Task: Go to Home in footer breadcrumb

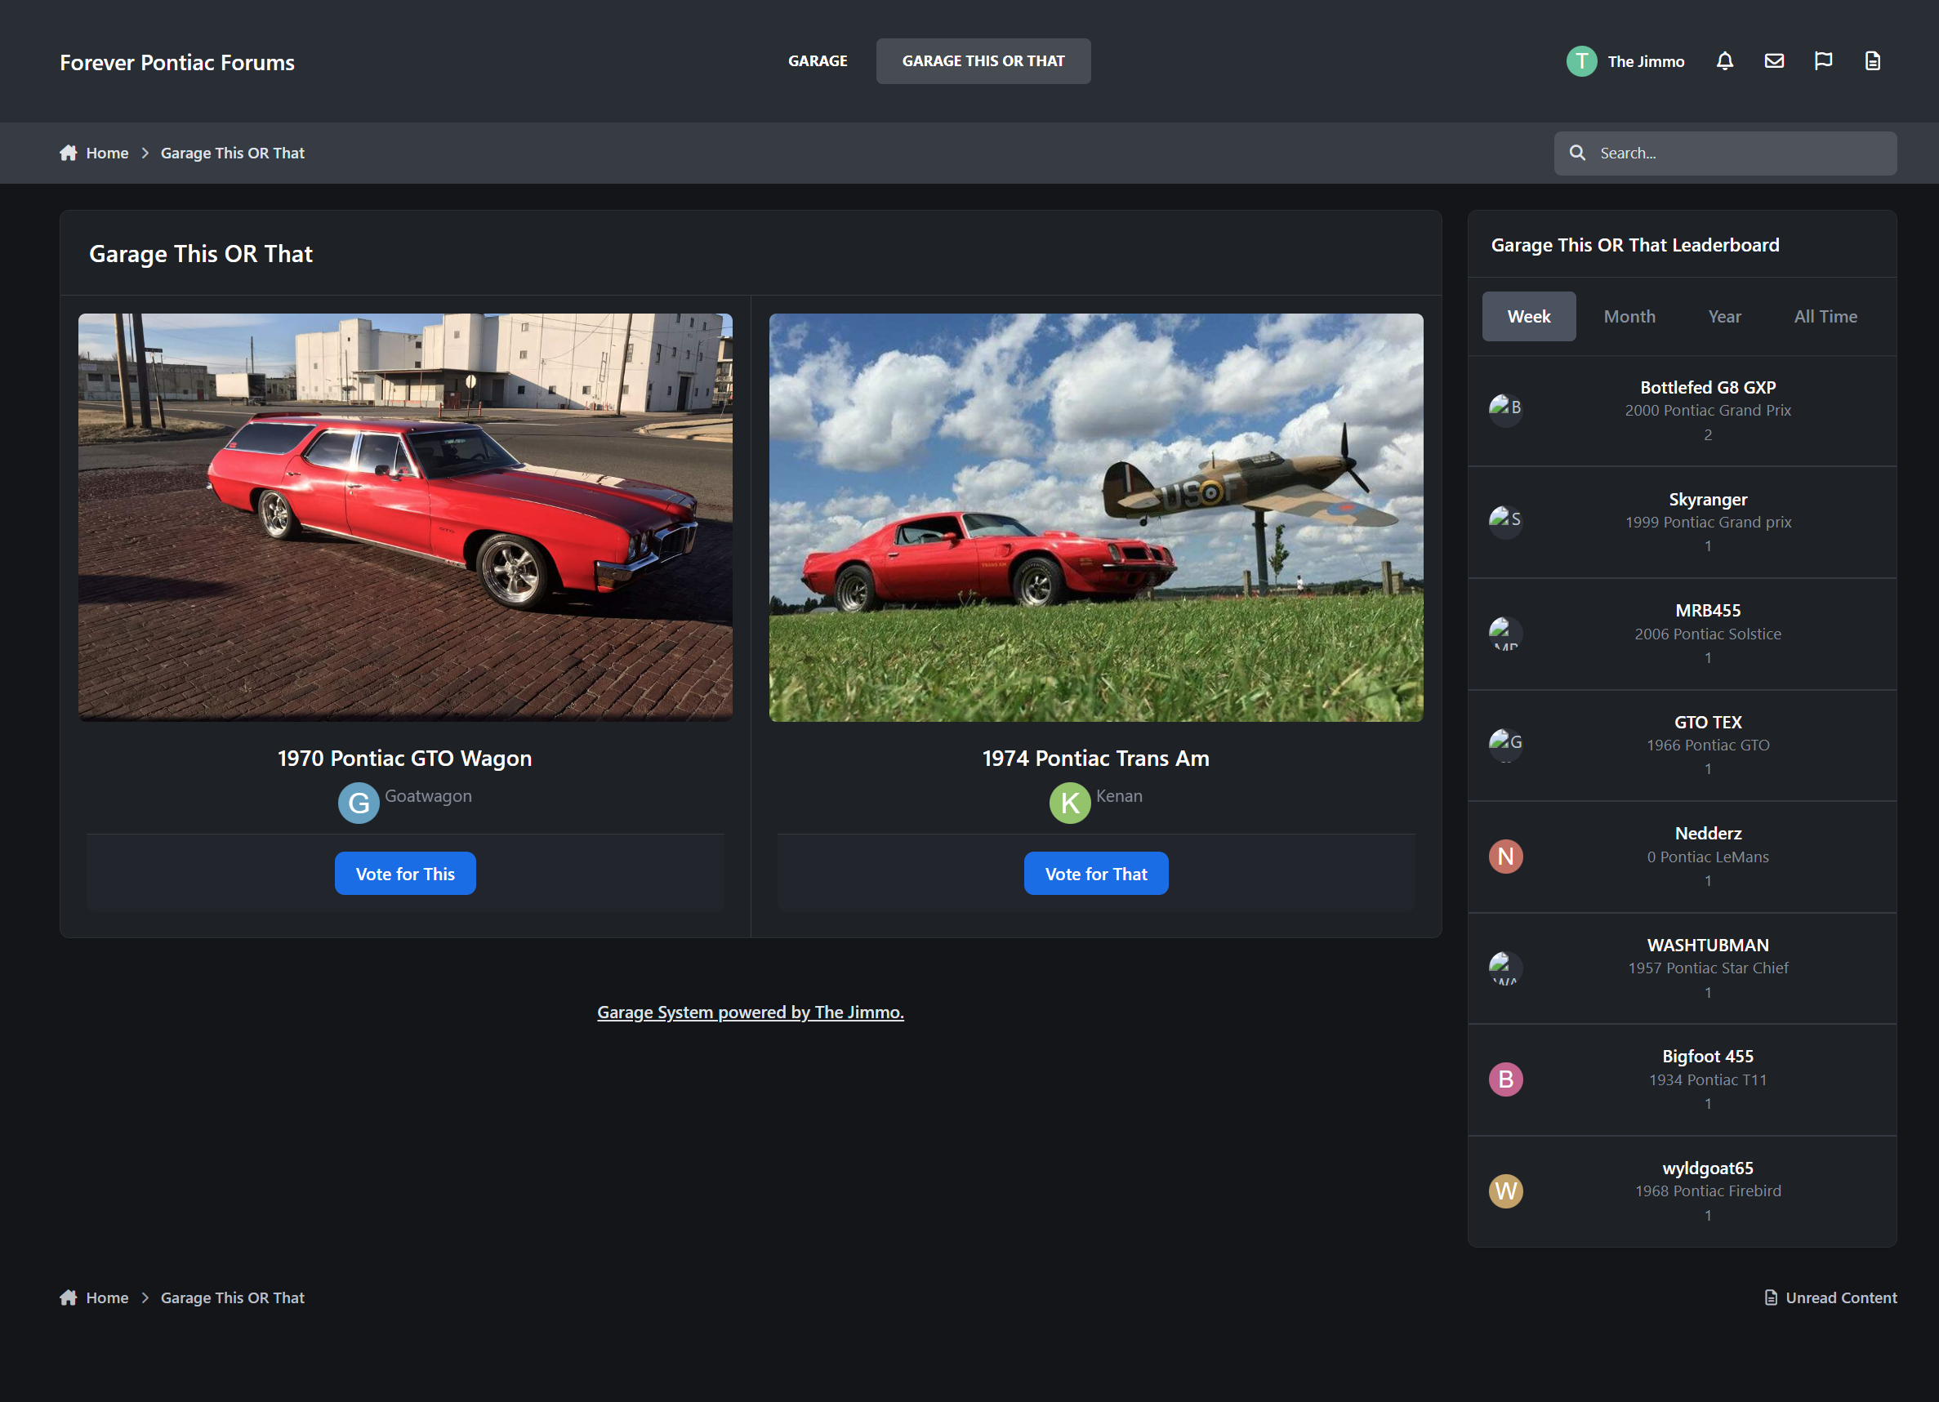Action: click(x=107, y=1297)
